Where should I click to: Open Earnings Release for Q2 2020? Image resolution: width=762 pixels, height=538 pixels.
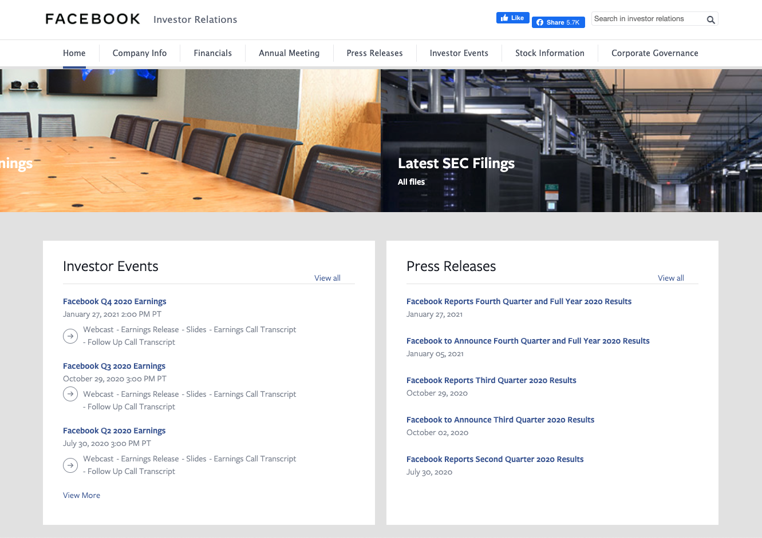click(150, 459)
